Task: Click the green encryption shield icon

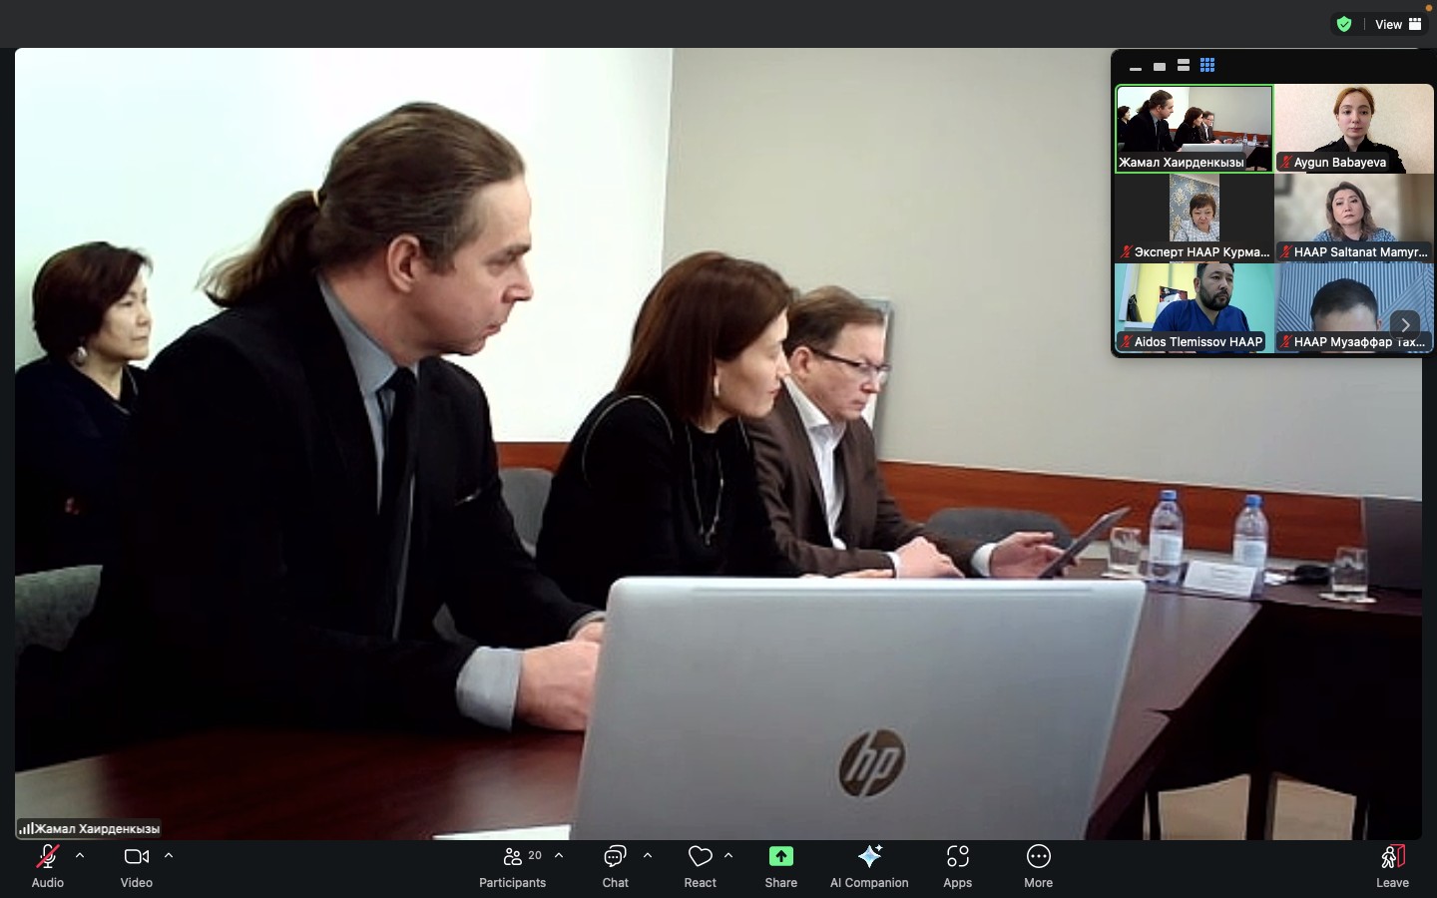Action: [1344, 24]
